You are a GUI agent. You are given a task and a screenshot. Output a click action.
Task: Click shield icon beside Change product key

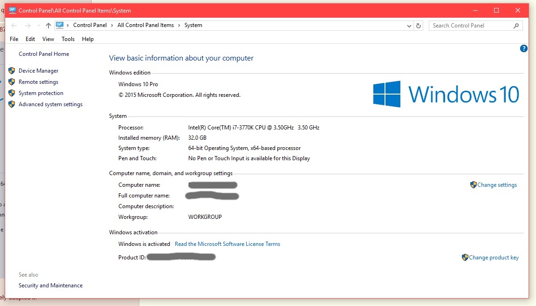(x=465, y=258)
